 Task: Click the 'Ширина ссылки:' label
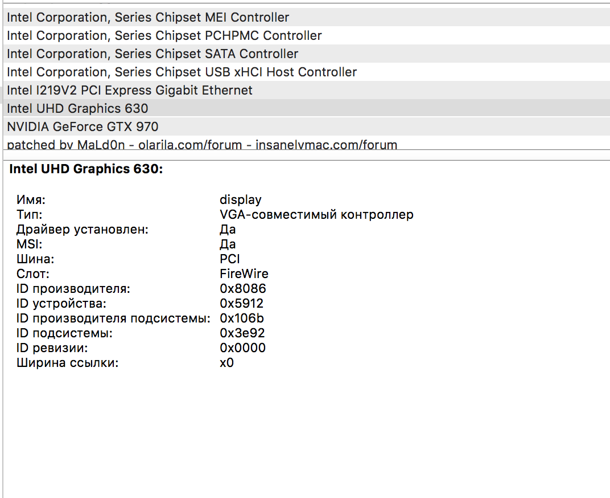[x=68, y=363]
